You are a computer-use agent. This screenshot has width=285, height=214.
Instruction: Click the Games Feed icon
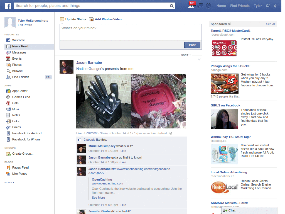tap(8, 97)
